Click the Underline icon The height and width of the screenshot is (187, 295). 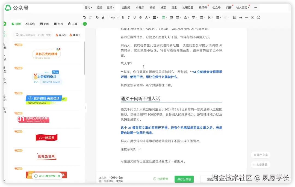[x=134, y=17]
